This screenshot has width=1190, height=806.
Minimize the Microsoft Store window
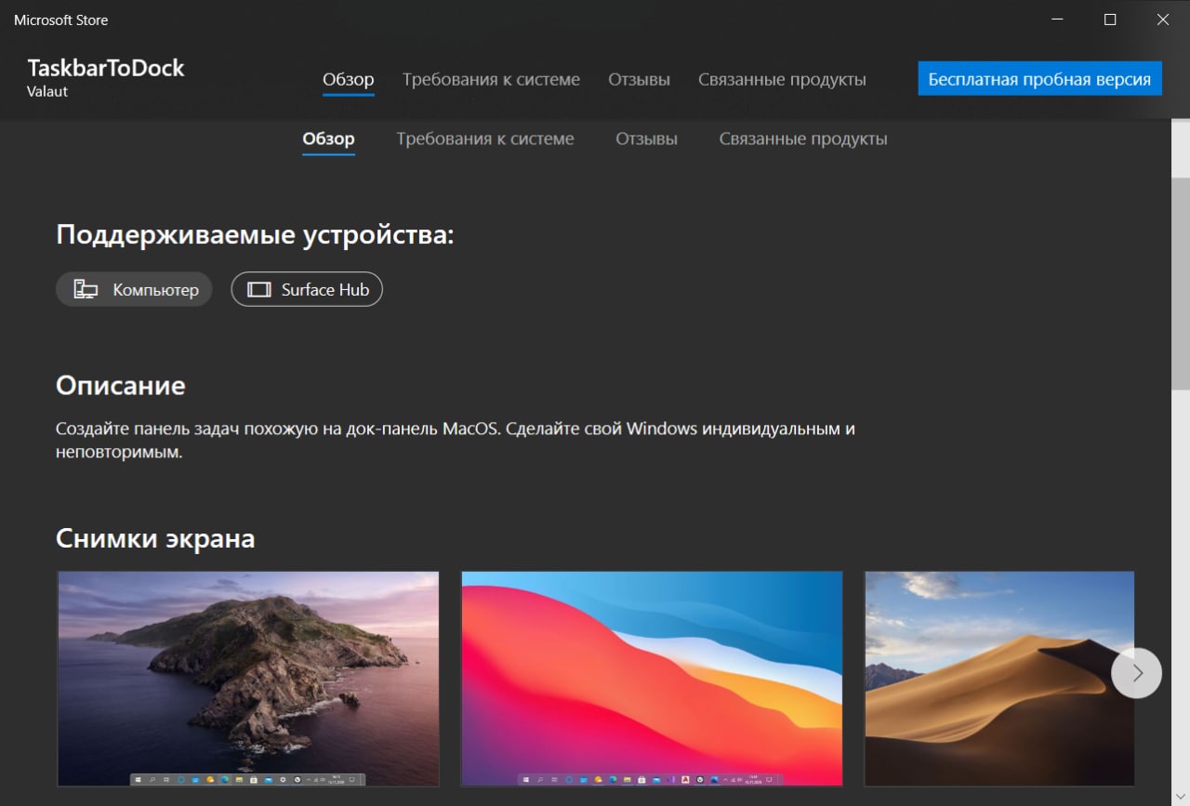point(1057,20)
